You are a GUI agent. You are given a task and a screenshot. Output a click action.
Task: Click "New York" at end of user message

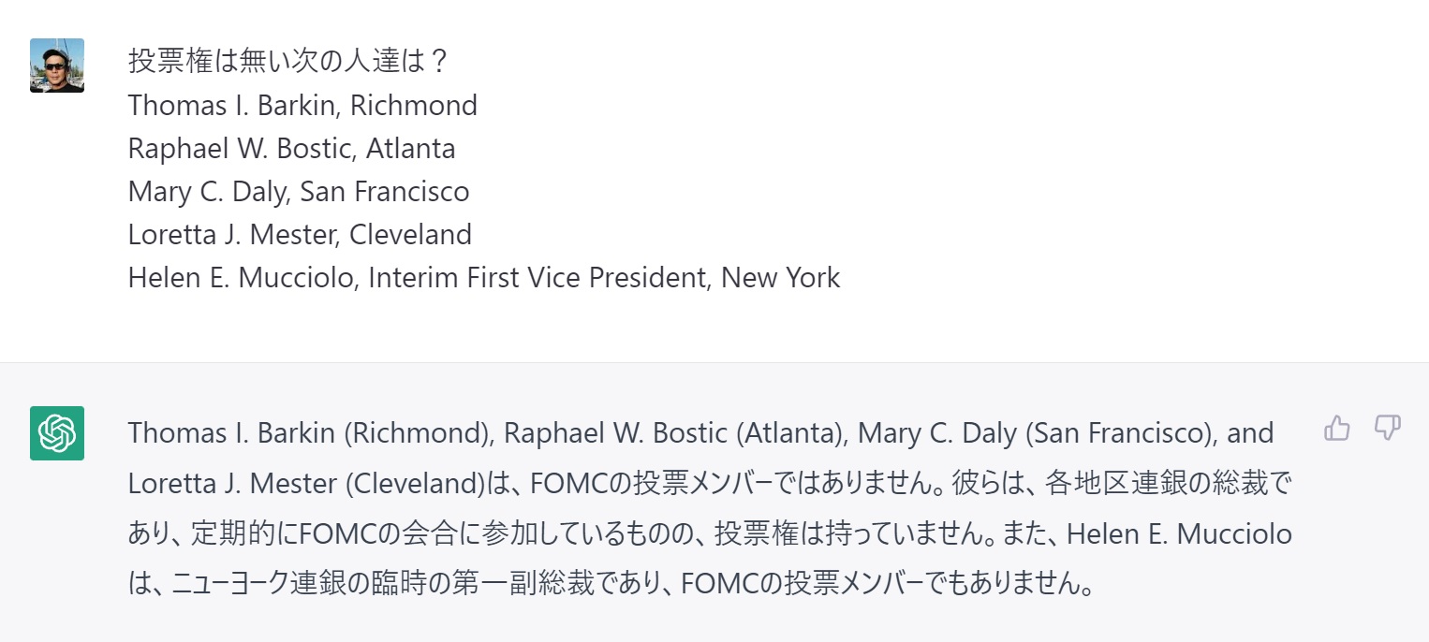[x=781, y=277]
